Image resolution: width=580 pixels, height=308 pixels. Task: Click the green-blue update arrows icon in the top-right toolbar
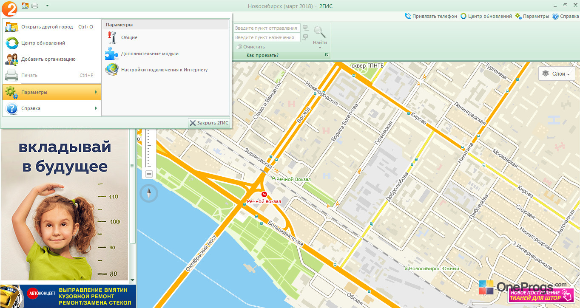(463, 16)
